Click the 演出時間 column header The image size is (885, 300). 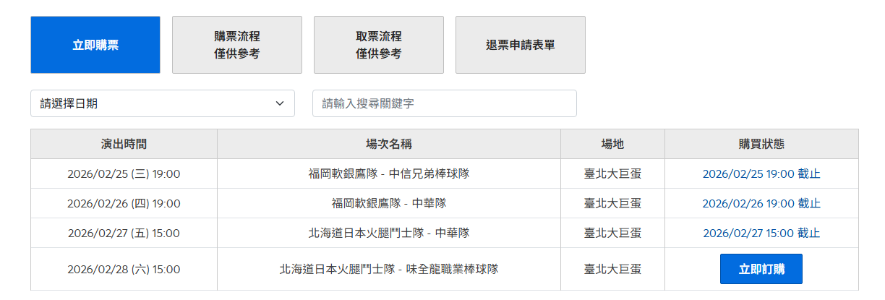(x=124, y=144)
